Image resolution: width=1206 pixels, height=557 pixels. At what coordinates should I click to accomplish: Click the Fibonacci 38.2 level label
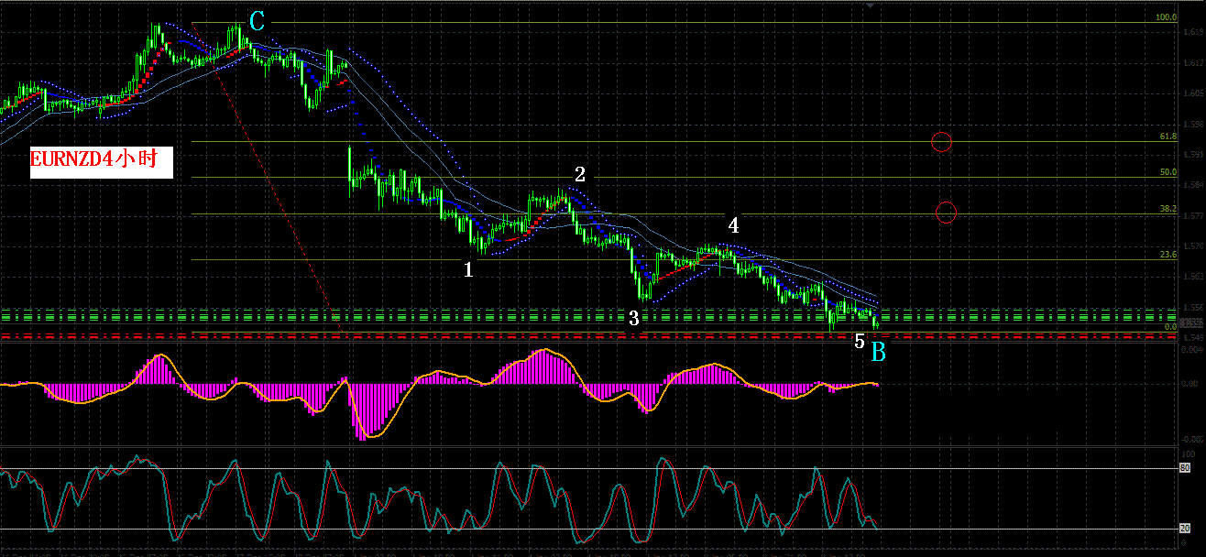[1168, 209]
